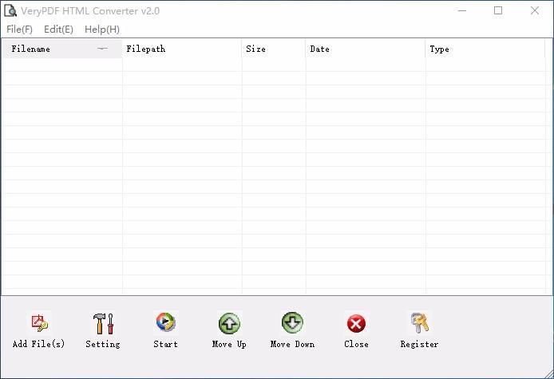Click the Add File(s) icon
Viewport: 554px width, 379px height.
tap(39, 323)
